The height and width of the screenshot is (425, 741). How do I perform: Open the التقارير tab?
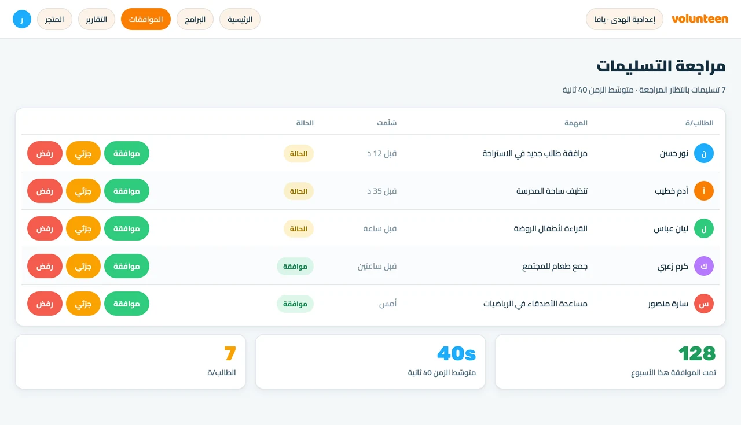tap(97, 19)
